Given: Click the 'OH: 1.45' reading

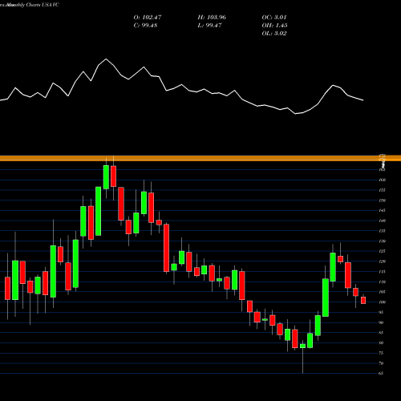Looking at the screenshot, I should click(274, 26).
